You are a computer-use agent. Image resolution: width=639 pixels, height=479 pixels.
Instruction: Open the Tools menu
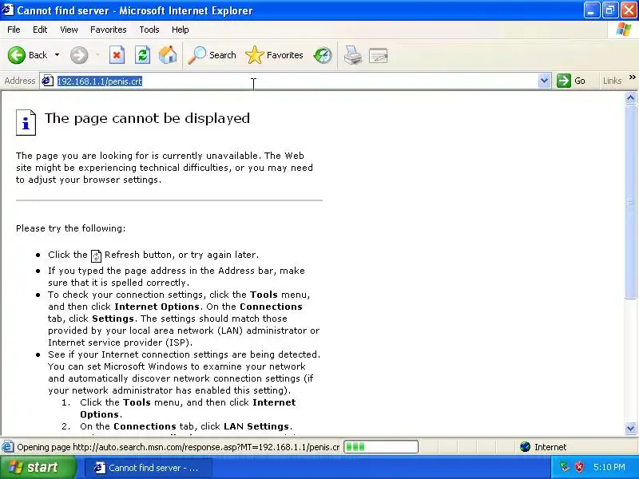click(x=149, y=30)
